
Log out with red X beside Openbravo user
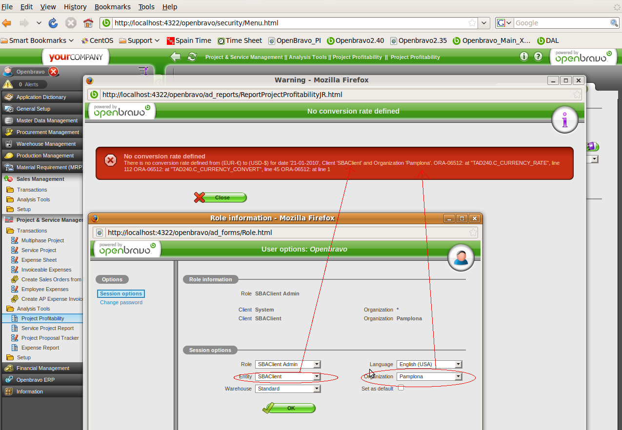point(54,72)
